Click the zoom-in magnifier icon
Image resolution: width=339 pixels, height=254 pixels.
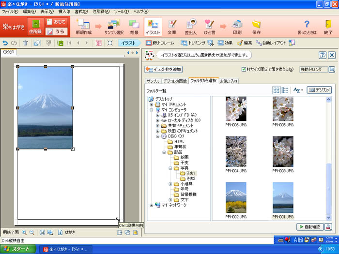pyautogui.click(x=24, y=232)
